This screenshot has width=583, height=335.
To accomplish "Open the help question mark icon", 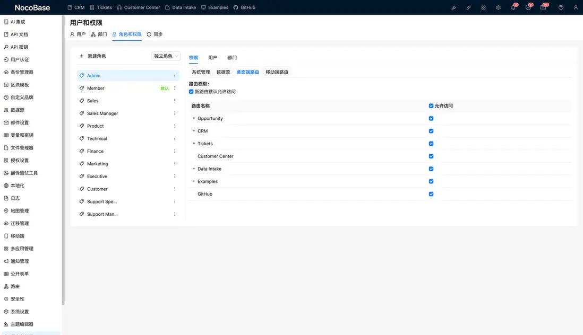I will pos(561,7).
